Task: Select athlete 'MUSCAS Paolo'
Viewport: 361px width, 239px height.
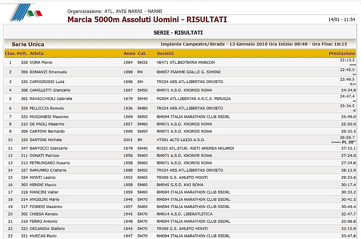Action: click(43, 236)
